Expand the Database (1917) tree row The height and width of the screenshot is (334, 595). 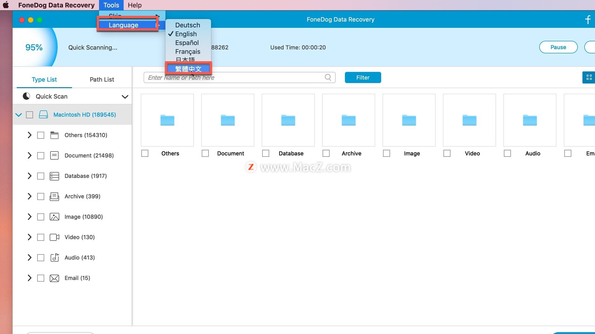(29, 176)
